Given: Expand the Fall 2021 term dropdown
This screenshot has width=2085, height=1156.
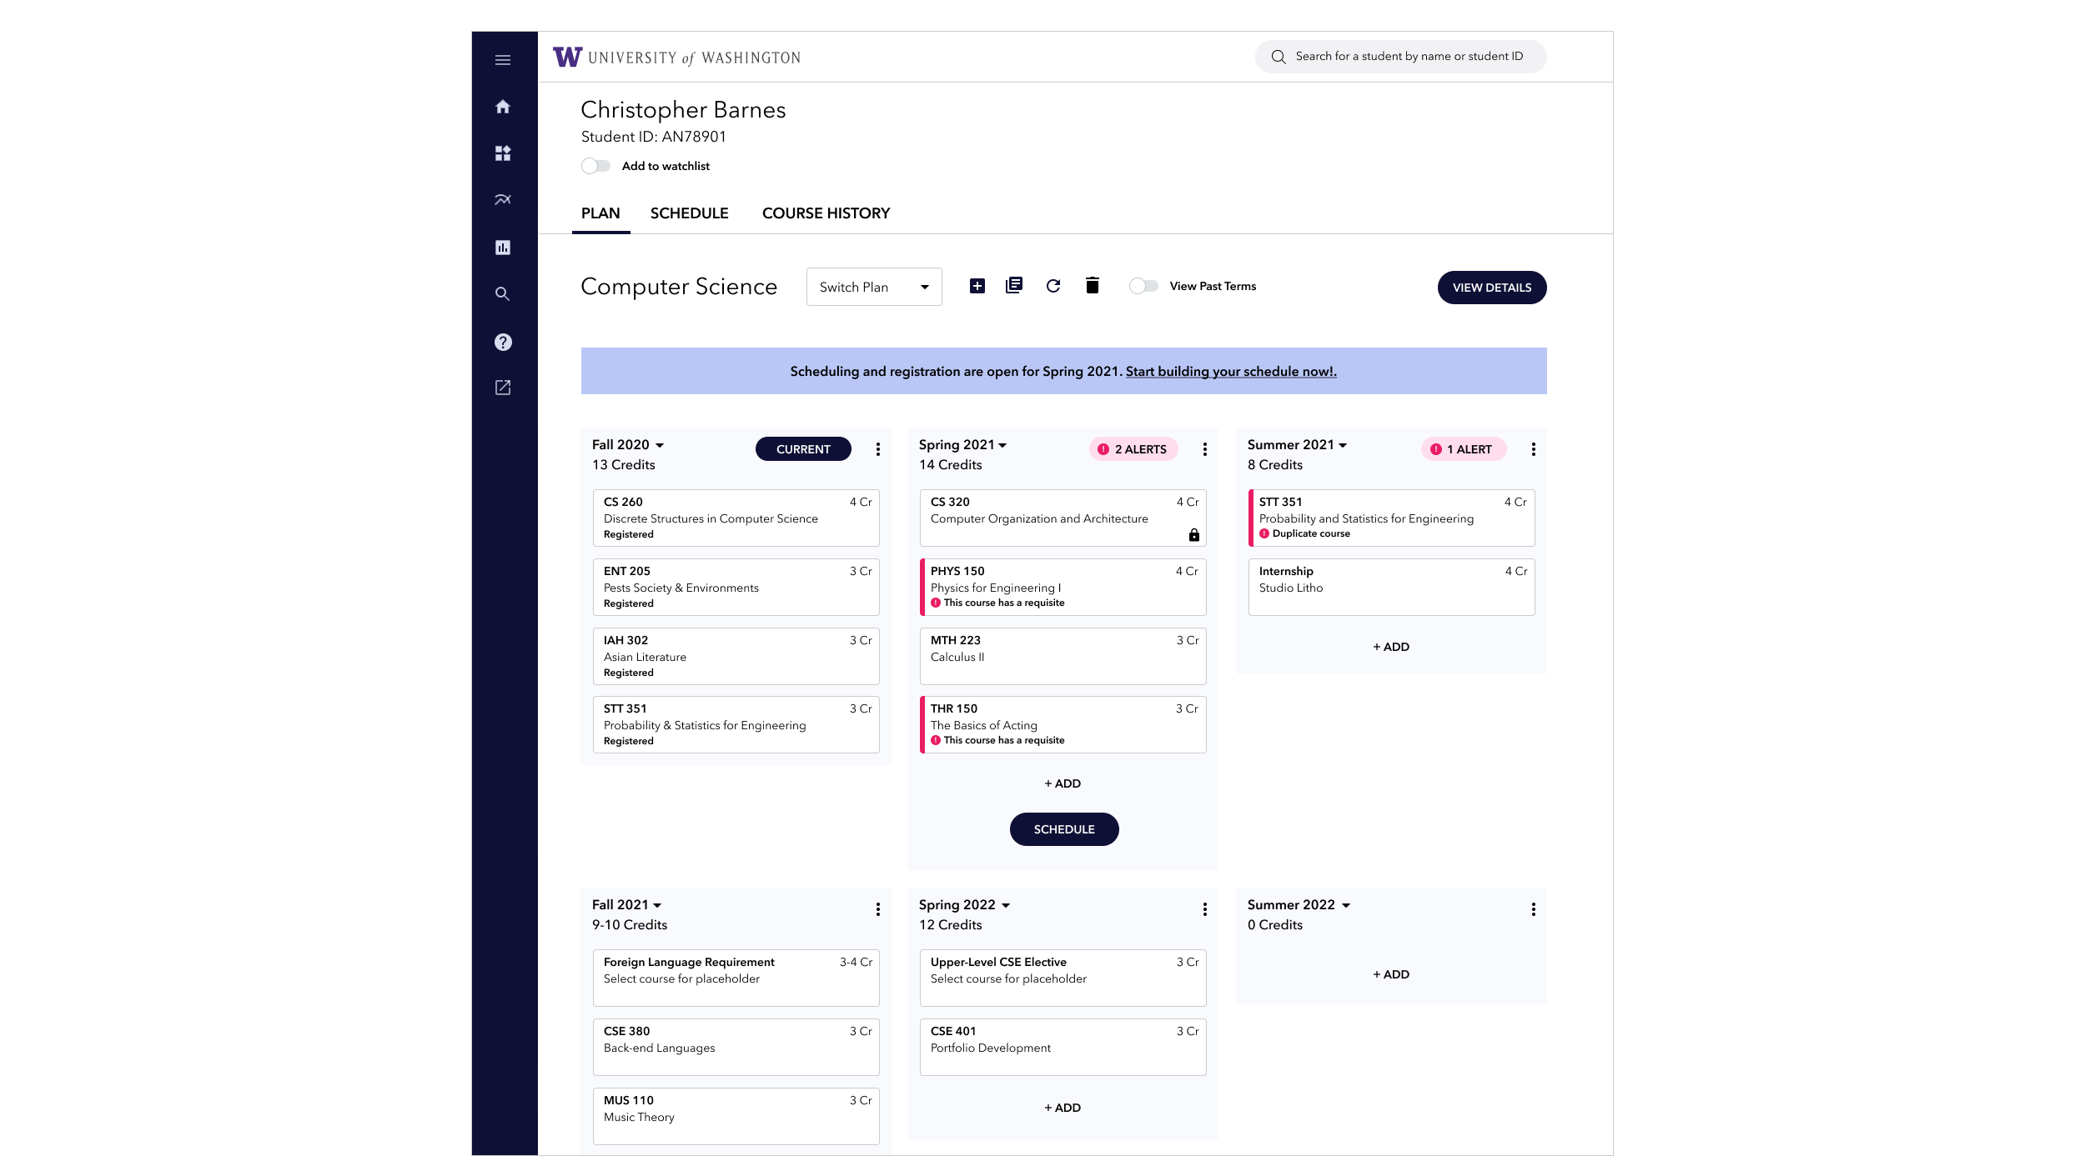Looking at the screenshot, I should coord(657,905).
